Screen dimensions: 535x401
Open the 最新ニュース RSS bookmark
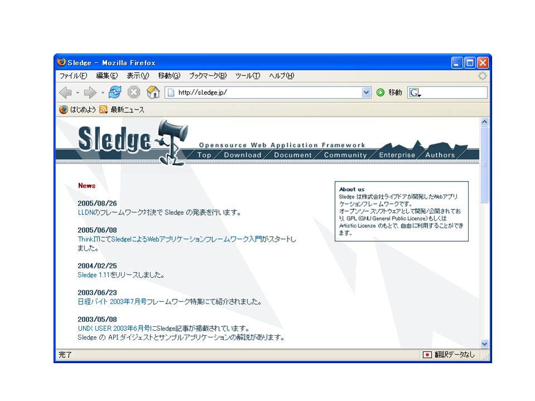(x=122, y=110)
